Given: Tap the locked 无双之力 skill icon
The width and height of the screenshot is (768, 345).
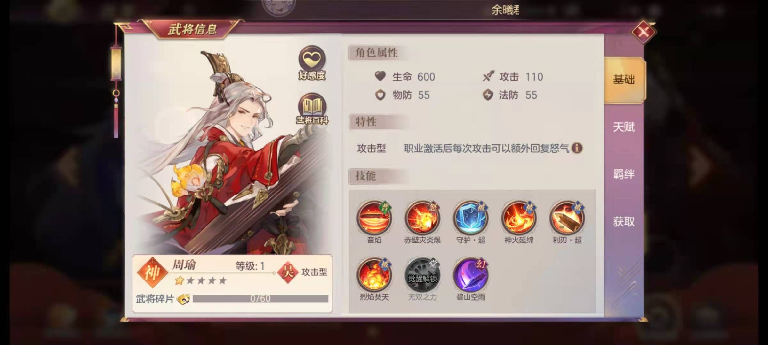Looking at the screenshot, I should (x=422, y=275).
